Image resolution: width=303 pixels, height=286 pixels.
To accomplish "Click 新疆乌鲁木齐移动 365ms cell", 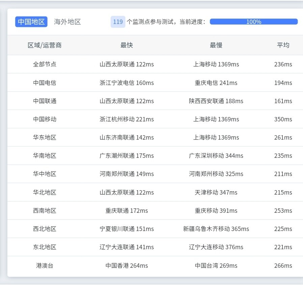I will (x=216, y=229).
